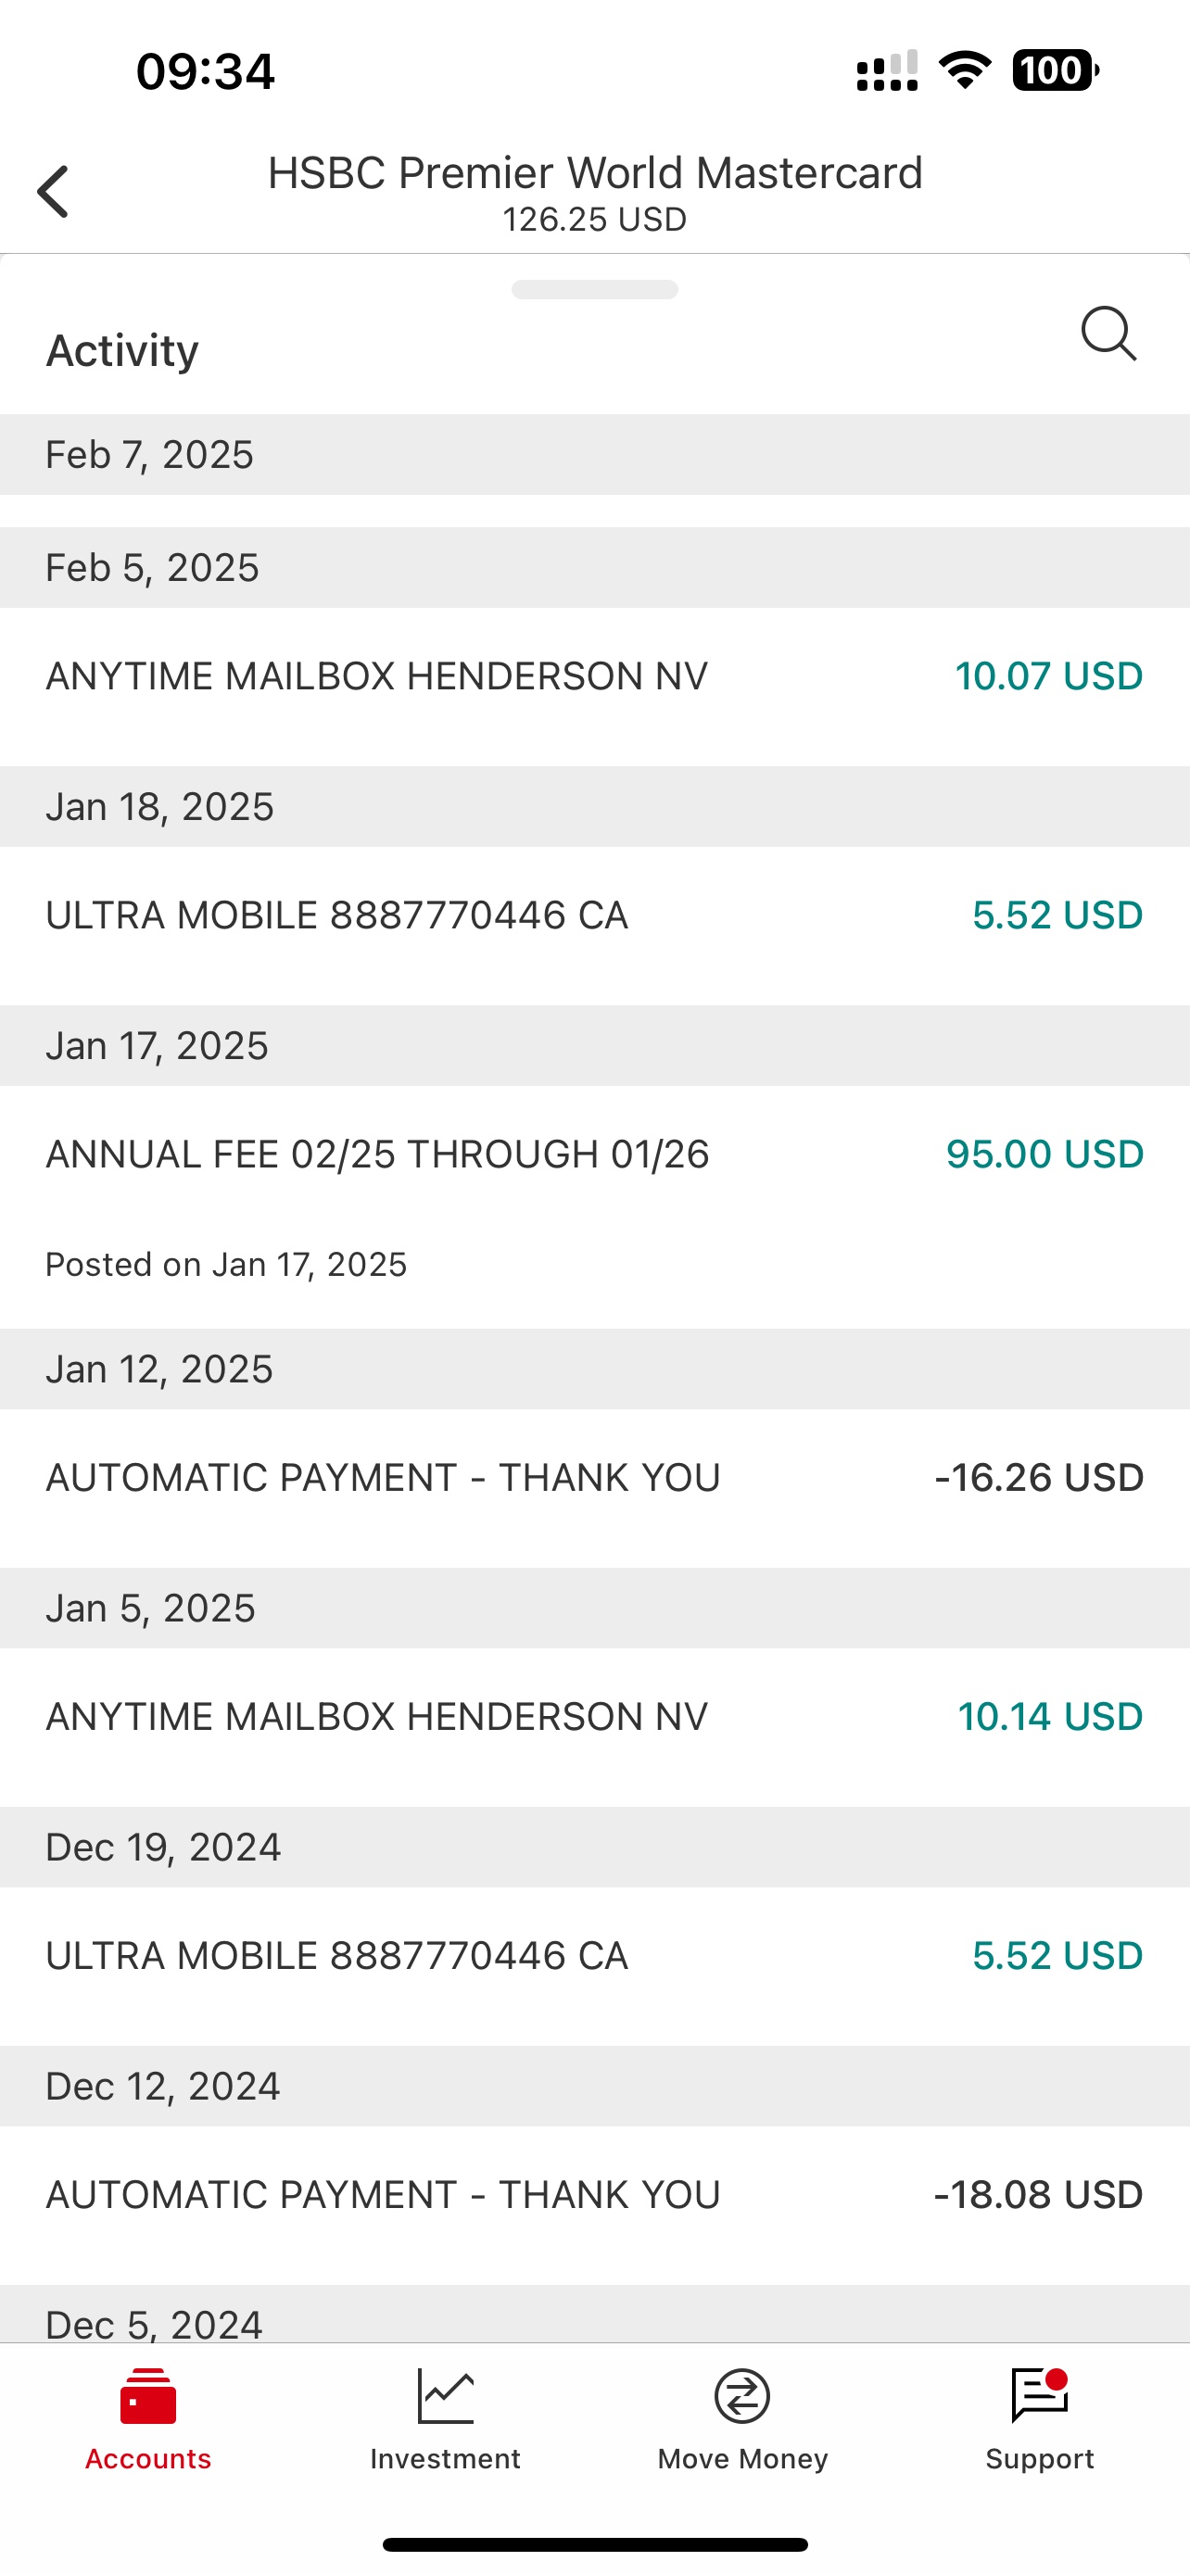Tap the Wi-Fi status icon

(965, 69)
